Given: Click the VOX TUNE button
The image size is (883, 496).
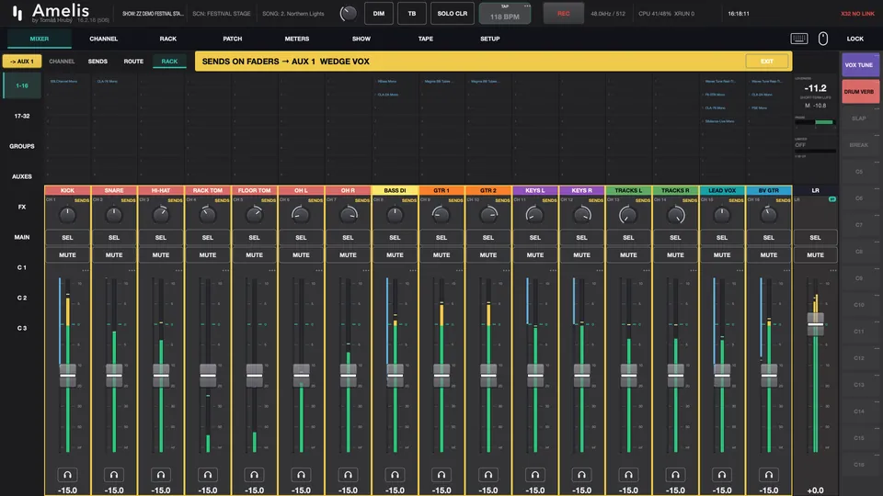Looking at the screenshot, I should pyautogui.click(x=859, y=65).
